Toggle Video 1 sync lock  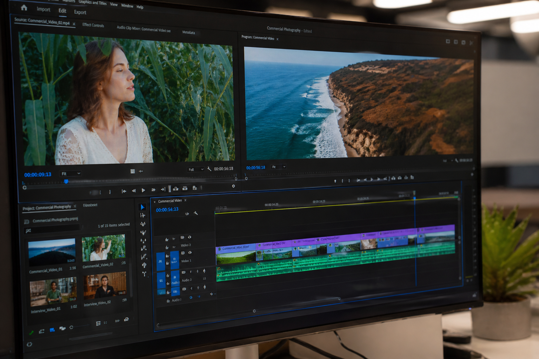pos(183,253)
